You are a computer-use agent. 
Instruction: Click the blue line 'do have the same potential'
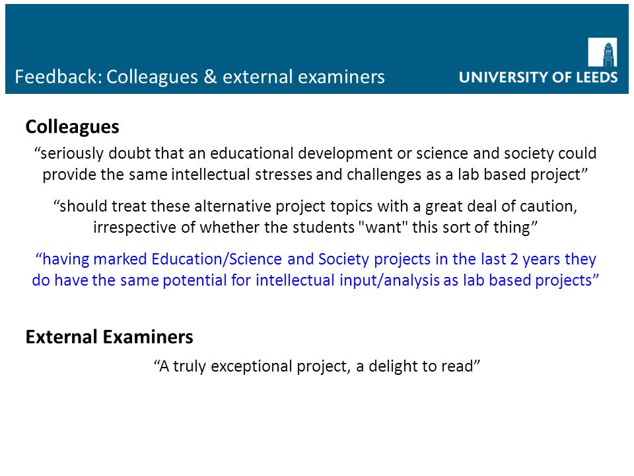tap(316, 280)
